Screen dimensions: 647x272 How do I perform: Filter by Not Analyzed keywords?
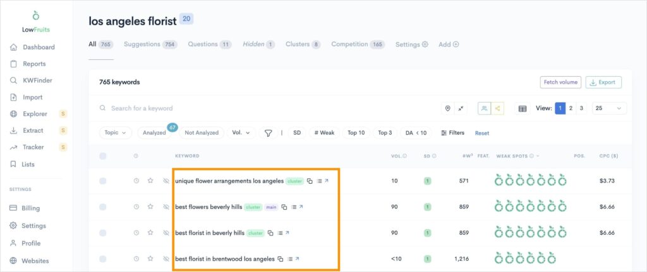pyautogui.click(x=202, y=133)
